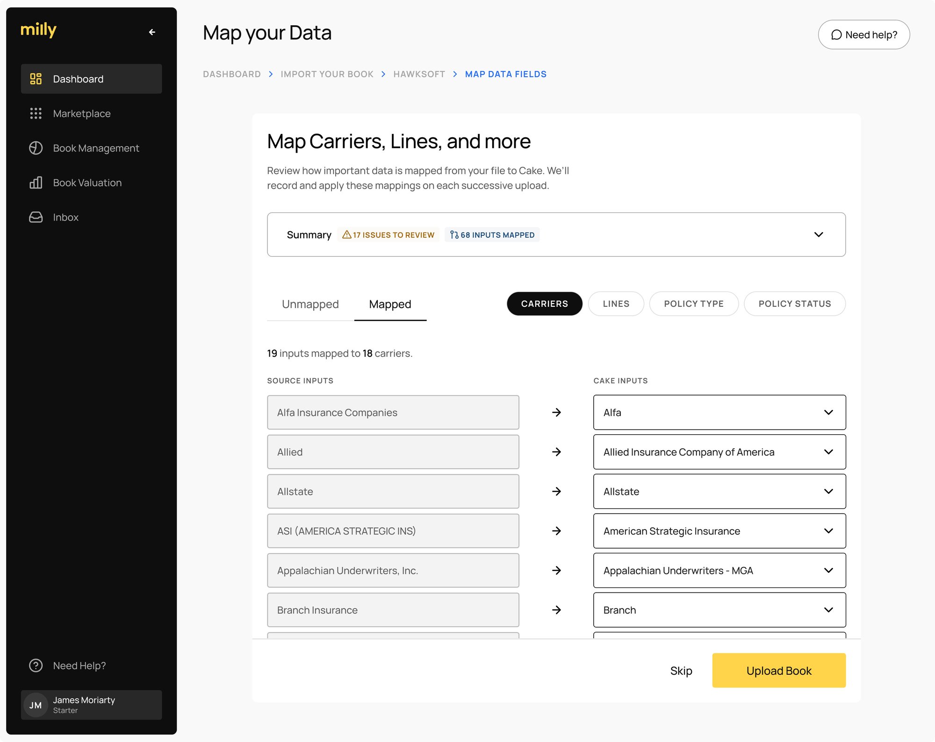Click the Skip button
Viewport: 935px width, 742px height.
coord(682,671)
